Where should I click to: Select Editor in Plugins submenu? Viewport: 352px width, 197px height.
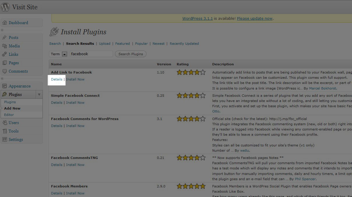pyautogui.click(x=9, y=115)
